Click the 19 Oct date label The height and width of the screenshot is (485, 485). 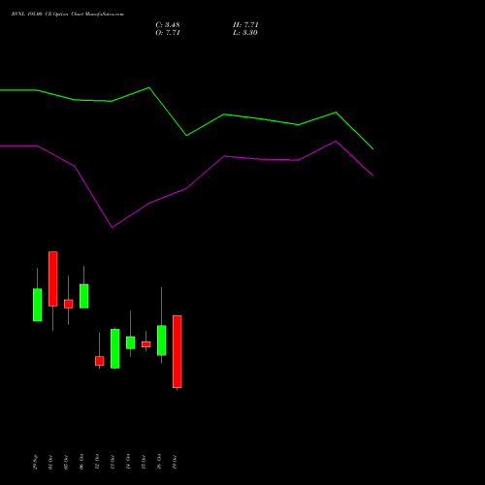tap(175, 462)
